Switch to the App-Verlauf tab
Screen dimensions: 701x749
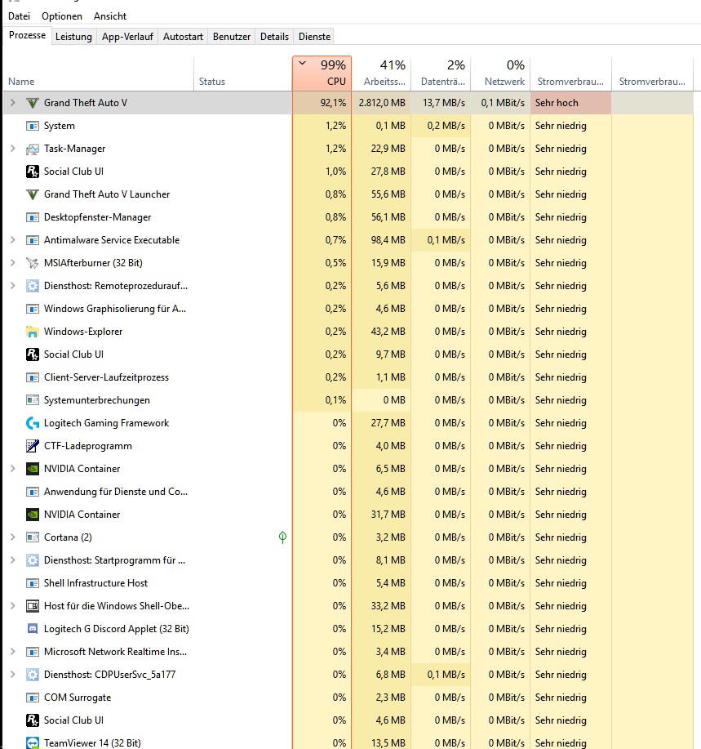[127, 37]
